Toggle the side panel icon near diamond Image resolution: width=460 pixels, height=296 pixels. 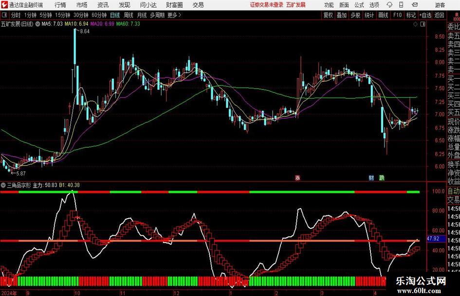click(x=423, y=24)
